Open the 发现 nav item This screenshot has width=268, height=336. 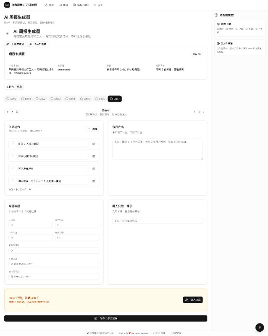tap(49, 5)
